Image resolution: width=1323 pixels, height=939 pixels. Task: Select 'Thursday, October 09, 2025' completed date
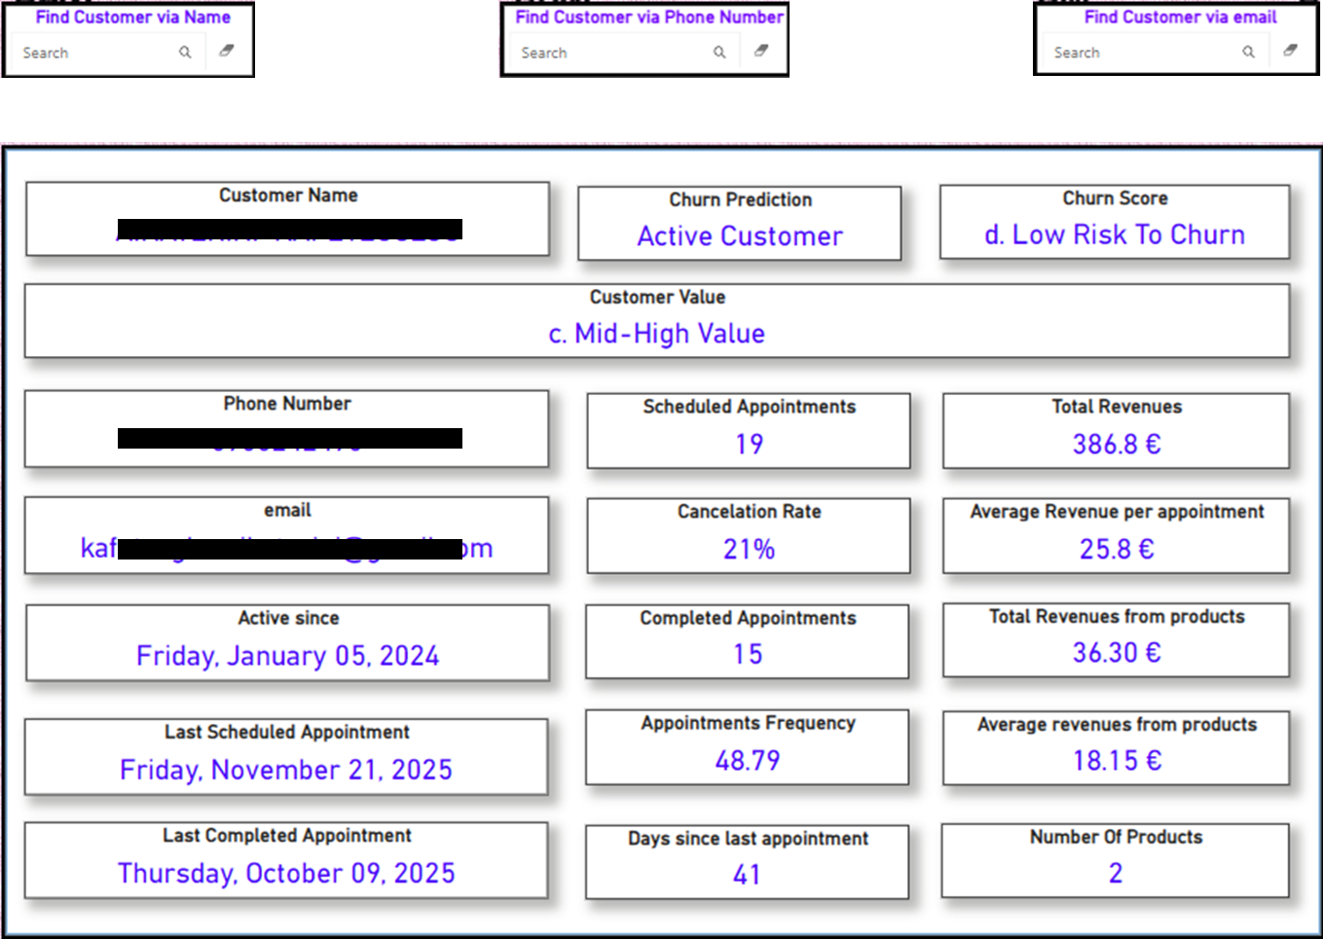click(x=286, y=874)
